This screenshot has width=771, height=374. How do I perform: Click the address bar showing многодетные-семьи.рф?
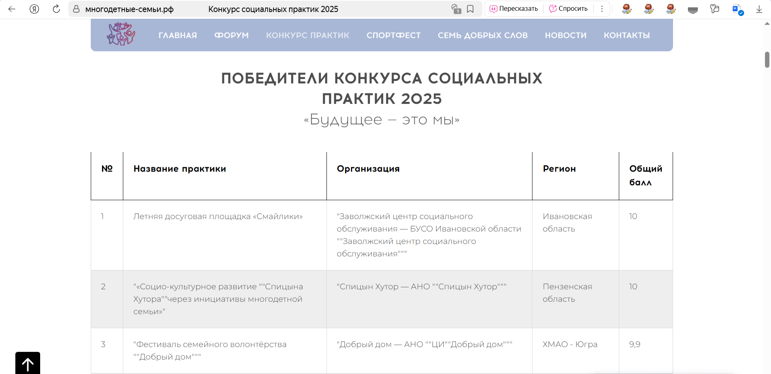point(129,9)
